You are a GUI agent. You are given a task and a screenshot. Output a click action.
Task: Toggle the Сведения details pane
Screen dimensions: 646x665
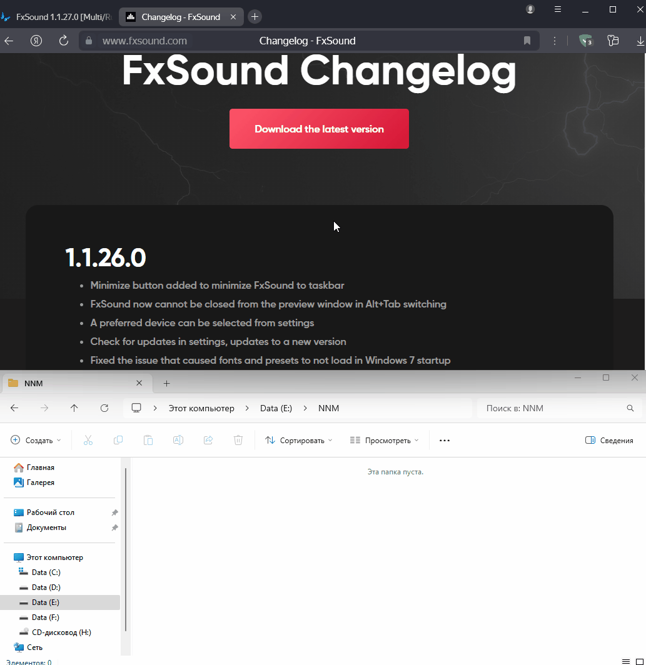[609, 440]
